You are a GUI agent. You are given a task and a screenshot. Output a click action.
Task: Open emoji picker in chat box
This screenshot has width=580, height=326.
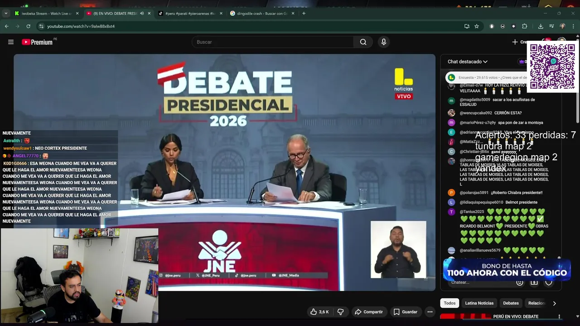tap(520, 283)
